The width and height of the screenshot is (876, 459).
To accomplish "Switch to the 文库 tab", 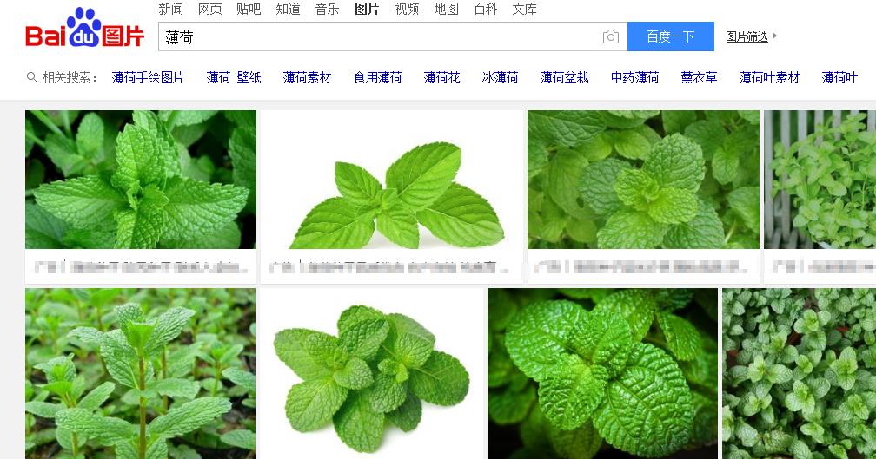I will pos(525,9).
